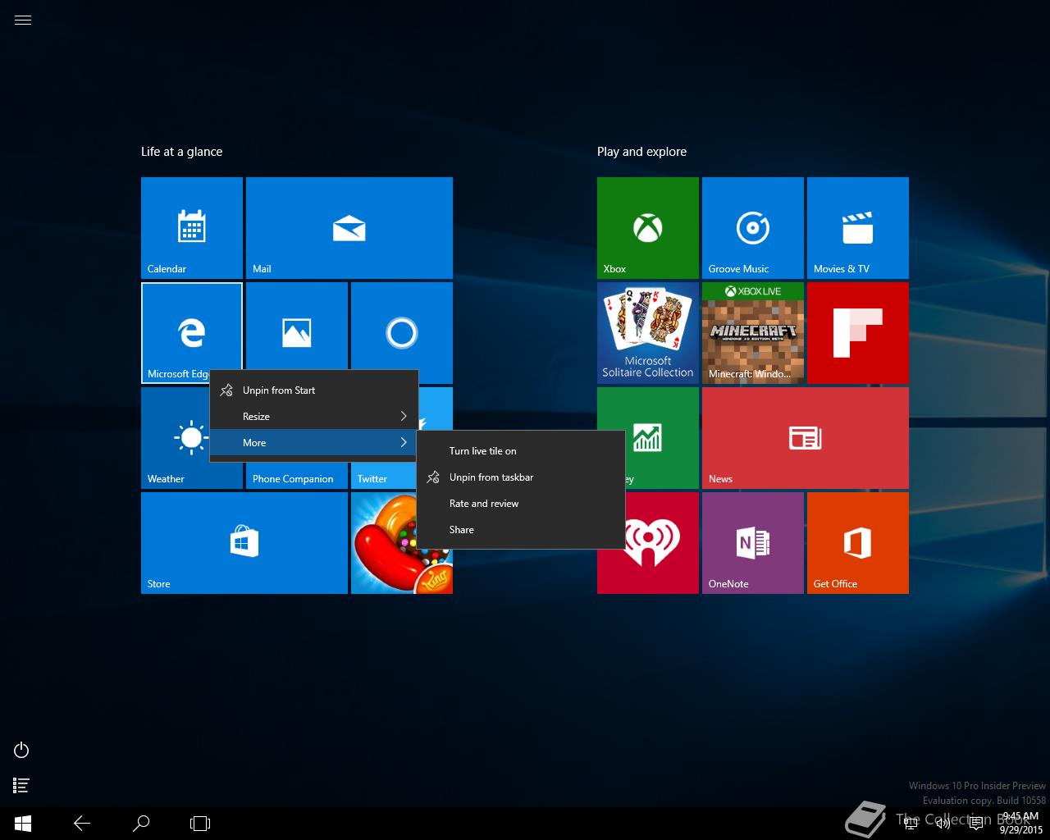Launch Microsoft Solitaire Collection tile
1050x840 pixels.
point(648,333)
